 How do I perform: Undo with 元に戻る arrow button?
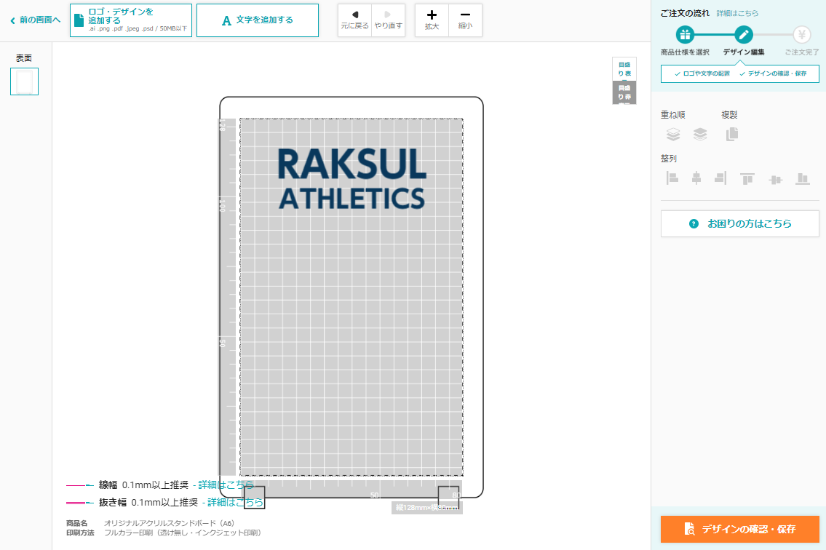tap(354, 20)
